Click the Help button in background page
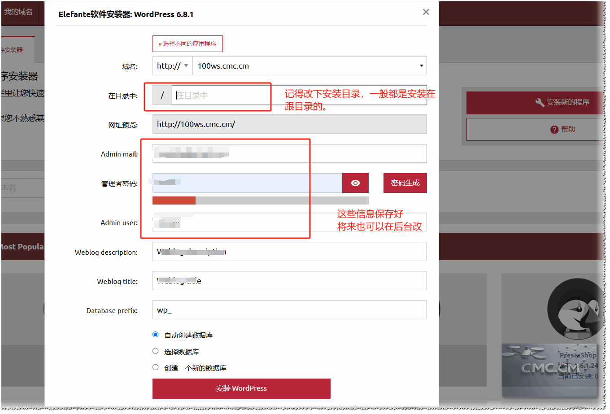Viewport: 610px width, 414px height. [536, 129]
